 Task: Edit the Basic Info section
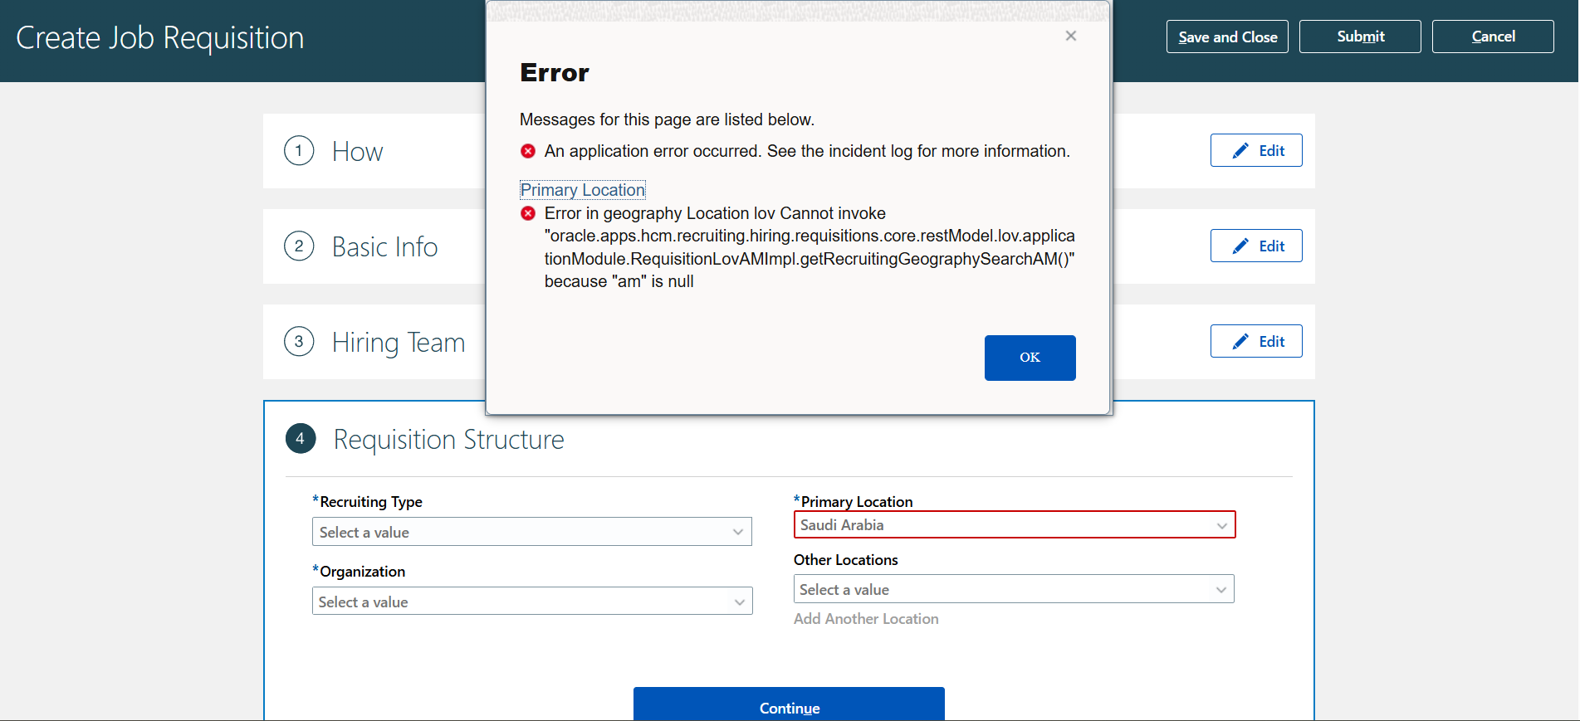click(x=1256, y=246)
